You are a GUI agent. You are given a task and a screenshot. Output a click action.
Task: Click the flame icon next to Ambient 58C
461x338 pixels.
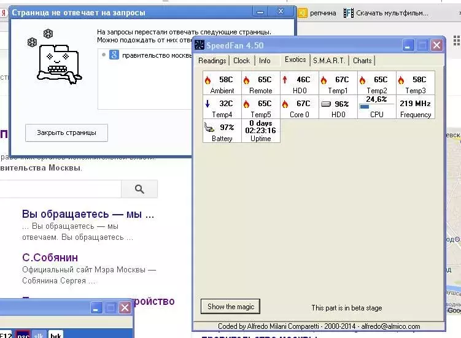(208, 80)
